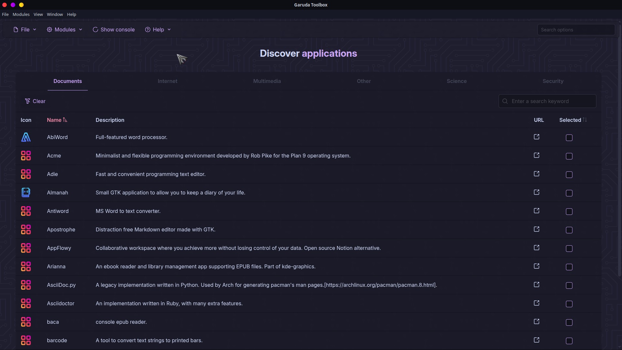Clear the table filters
622x350 pixels.
(x=35, y=101)
